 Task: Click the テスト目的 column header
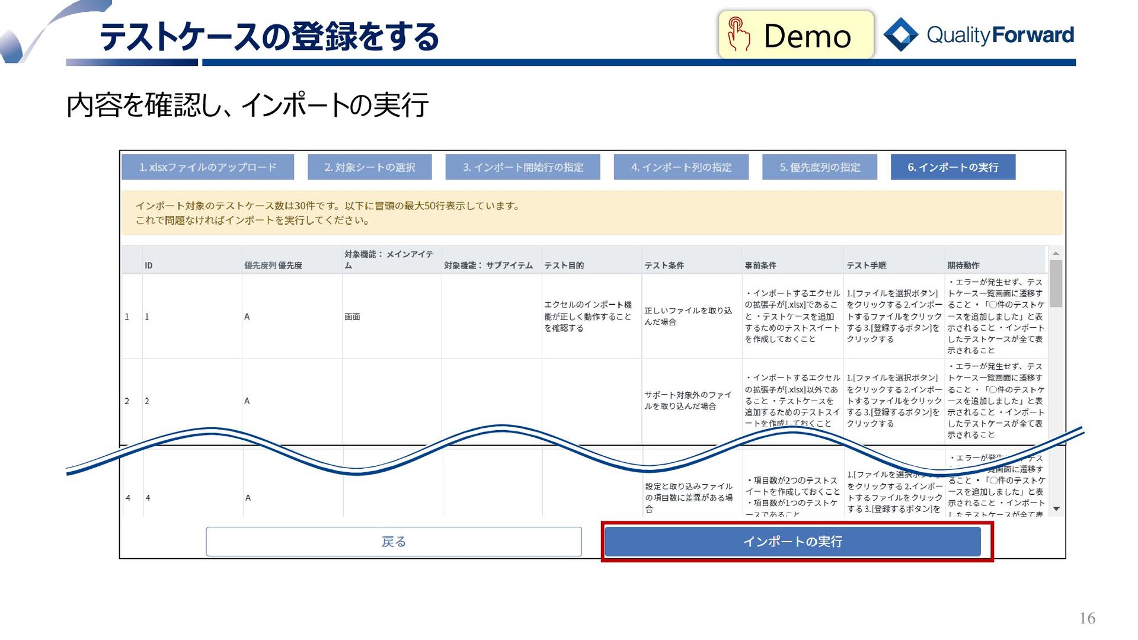564,265
